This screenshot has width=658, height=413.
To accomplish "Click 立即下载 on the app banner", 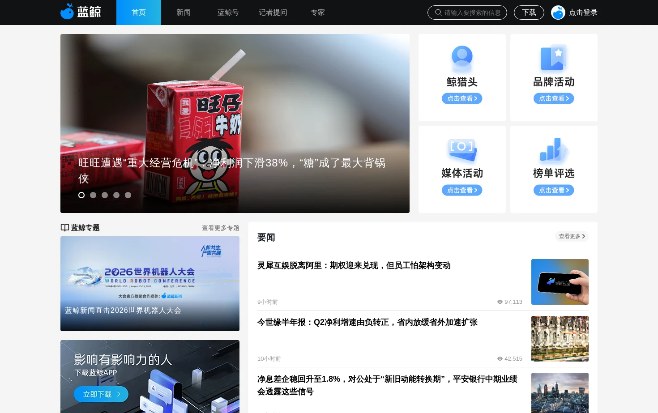I will point(101,394).
